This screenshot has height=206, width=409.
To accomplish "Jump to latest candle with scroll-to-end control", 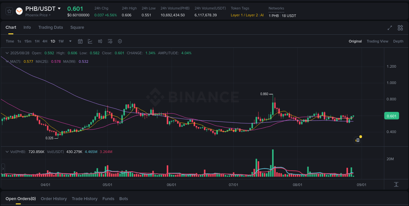I will point(397,184).
